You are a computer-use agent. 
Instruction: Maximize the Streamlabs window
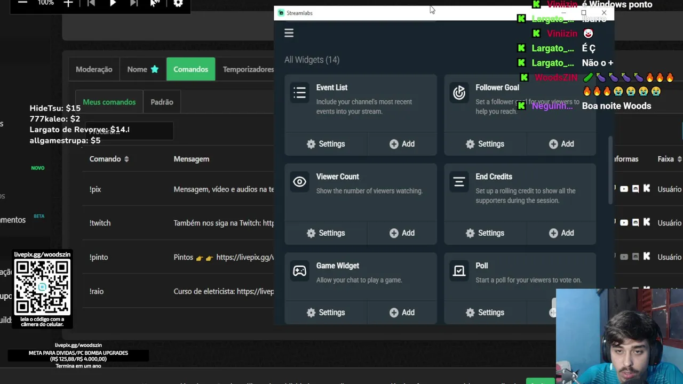584,13
